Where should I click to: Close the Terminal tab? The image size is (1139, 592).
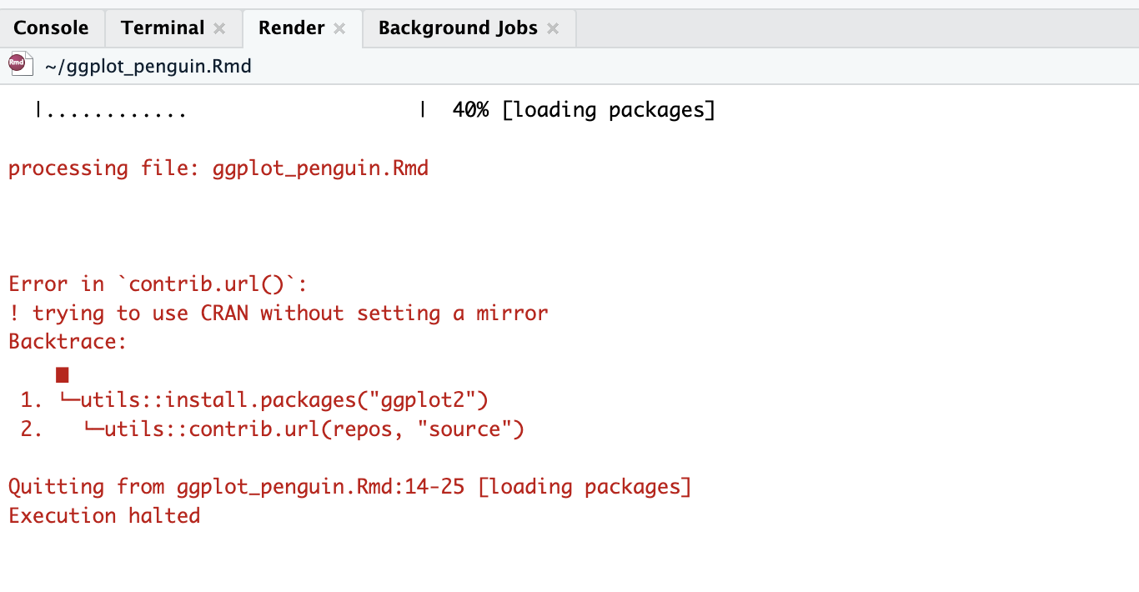(x=219, y=28)
